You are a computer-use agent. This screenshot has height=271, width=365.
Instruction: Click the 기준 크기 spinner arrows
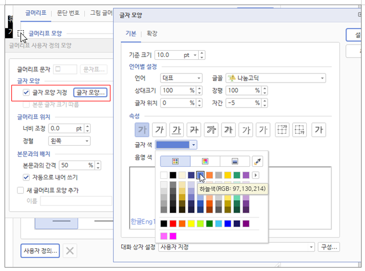[202, 55]
